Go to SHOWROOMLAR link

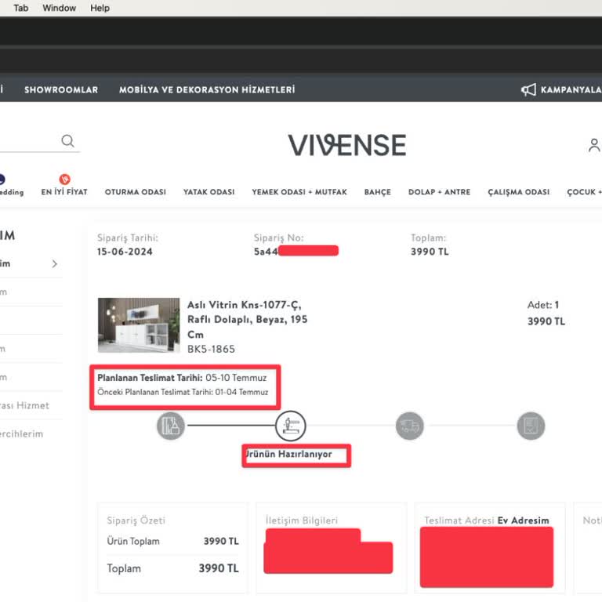(61, 90)
